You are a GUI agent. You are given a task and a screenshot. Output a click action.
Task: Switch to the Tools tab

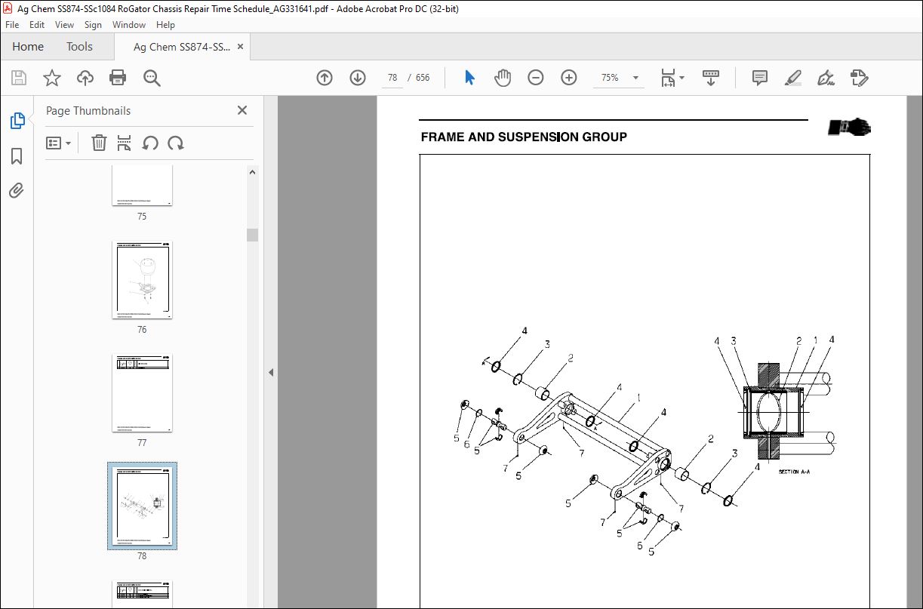click(x=79, y=47)
